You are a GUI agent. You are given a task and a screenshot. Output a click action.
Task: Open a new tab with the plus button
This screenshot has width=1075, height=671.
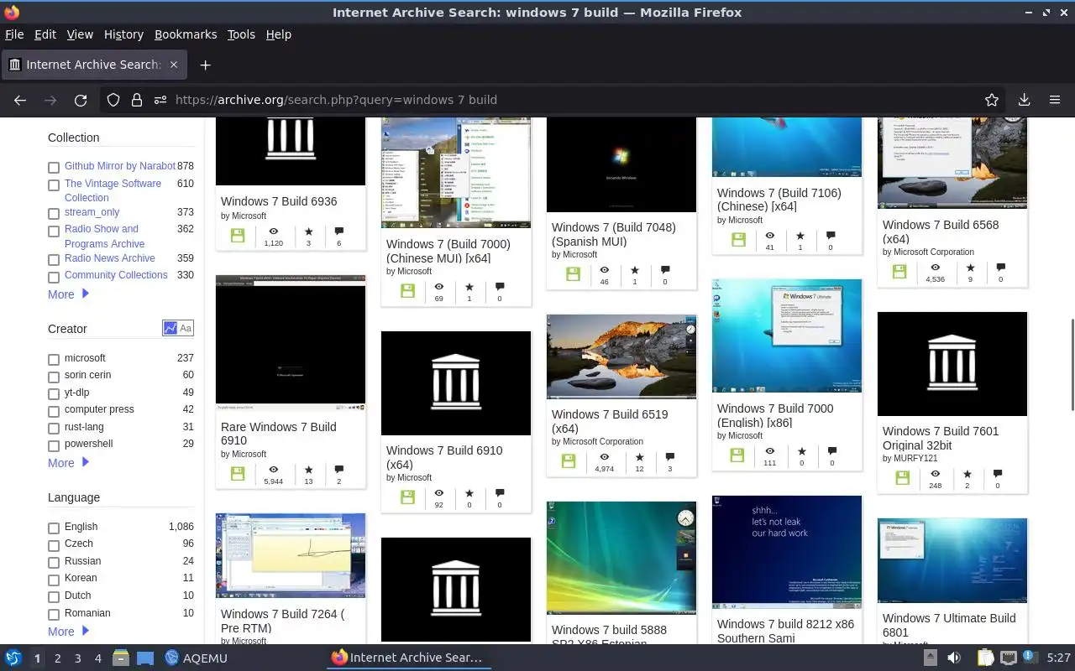pyautogui.click(x=205, y=65)
